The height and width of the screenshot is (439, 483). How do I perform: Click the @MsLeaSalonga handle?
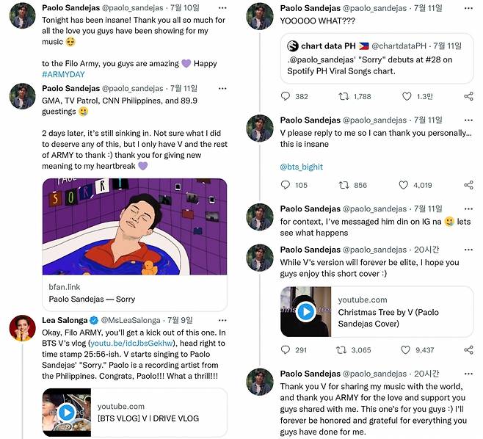pos(129,320)
